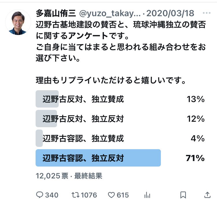Click the 615 likes count
Viewport: 217px width, 205px height.
point(123,195)
